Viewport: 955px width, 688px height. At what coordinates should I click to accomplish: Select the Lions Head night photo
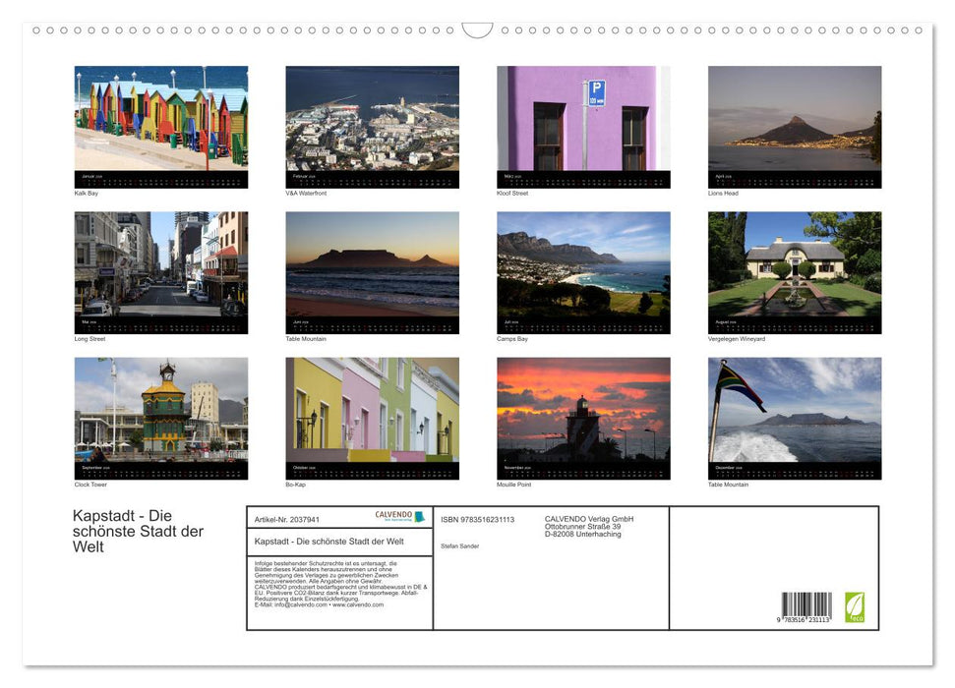794,125
